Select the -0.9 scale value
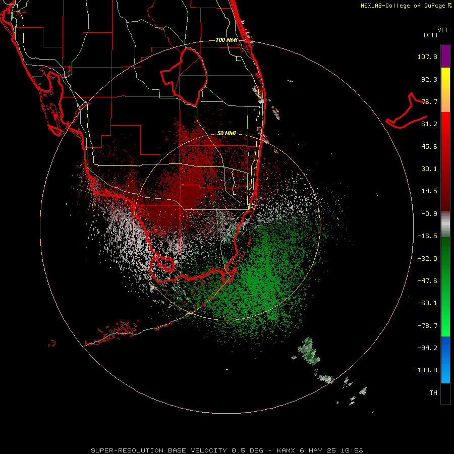The width and height of the screenshot is (454, 454). 429,214
